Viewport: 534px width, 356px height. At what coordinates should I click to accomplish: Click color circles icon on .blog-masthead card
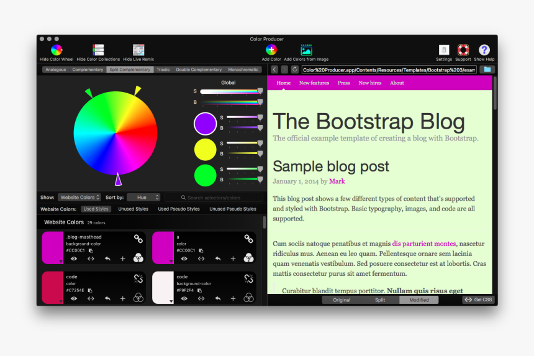(138, 258)
